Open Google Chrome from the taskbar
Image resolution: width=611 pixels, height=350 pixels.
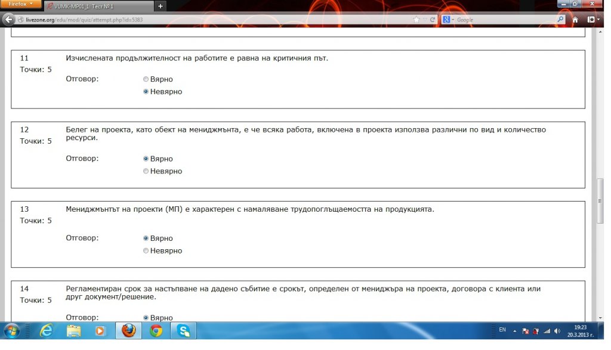(156, 331)
